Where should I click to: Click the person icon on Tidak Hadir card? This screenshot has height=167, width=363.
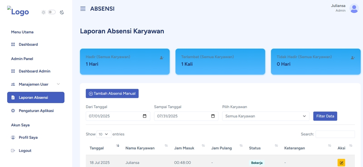point(352,58)
